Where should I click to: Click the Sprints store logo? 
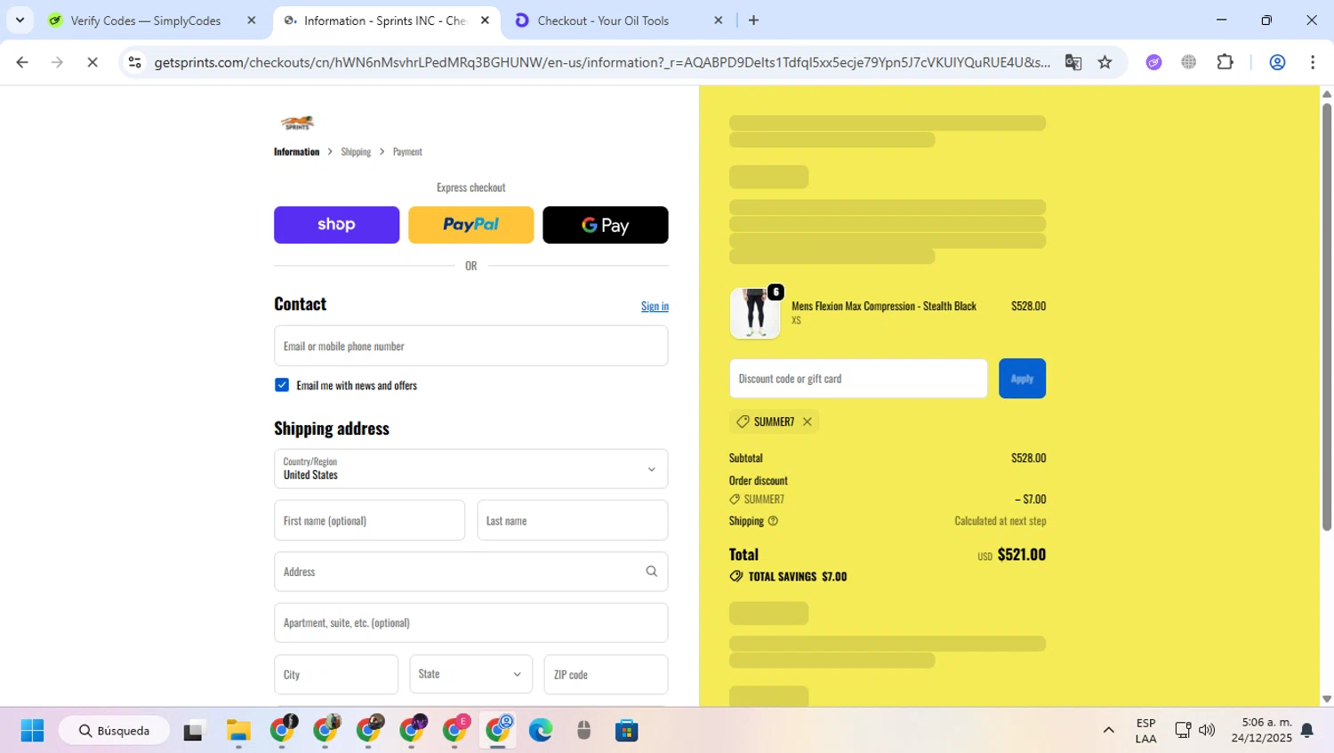point(297,123)
